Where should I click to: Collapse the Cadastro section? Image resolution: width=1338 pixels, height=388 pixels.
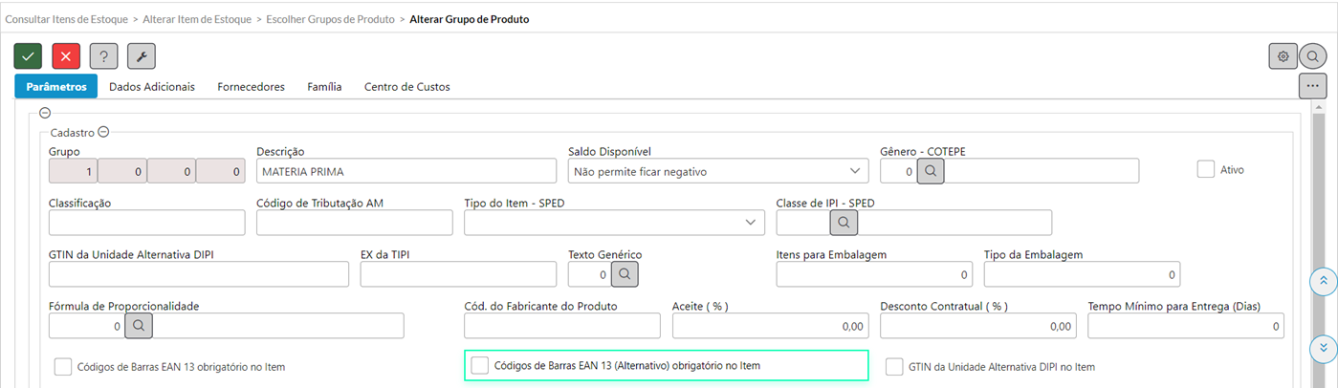pyautogui.click(x=103, y=133)
